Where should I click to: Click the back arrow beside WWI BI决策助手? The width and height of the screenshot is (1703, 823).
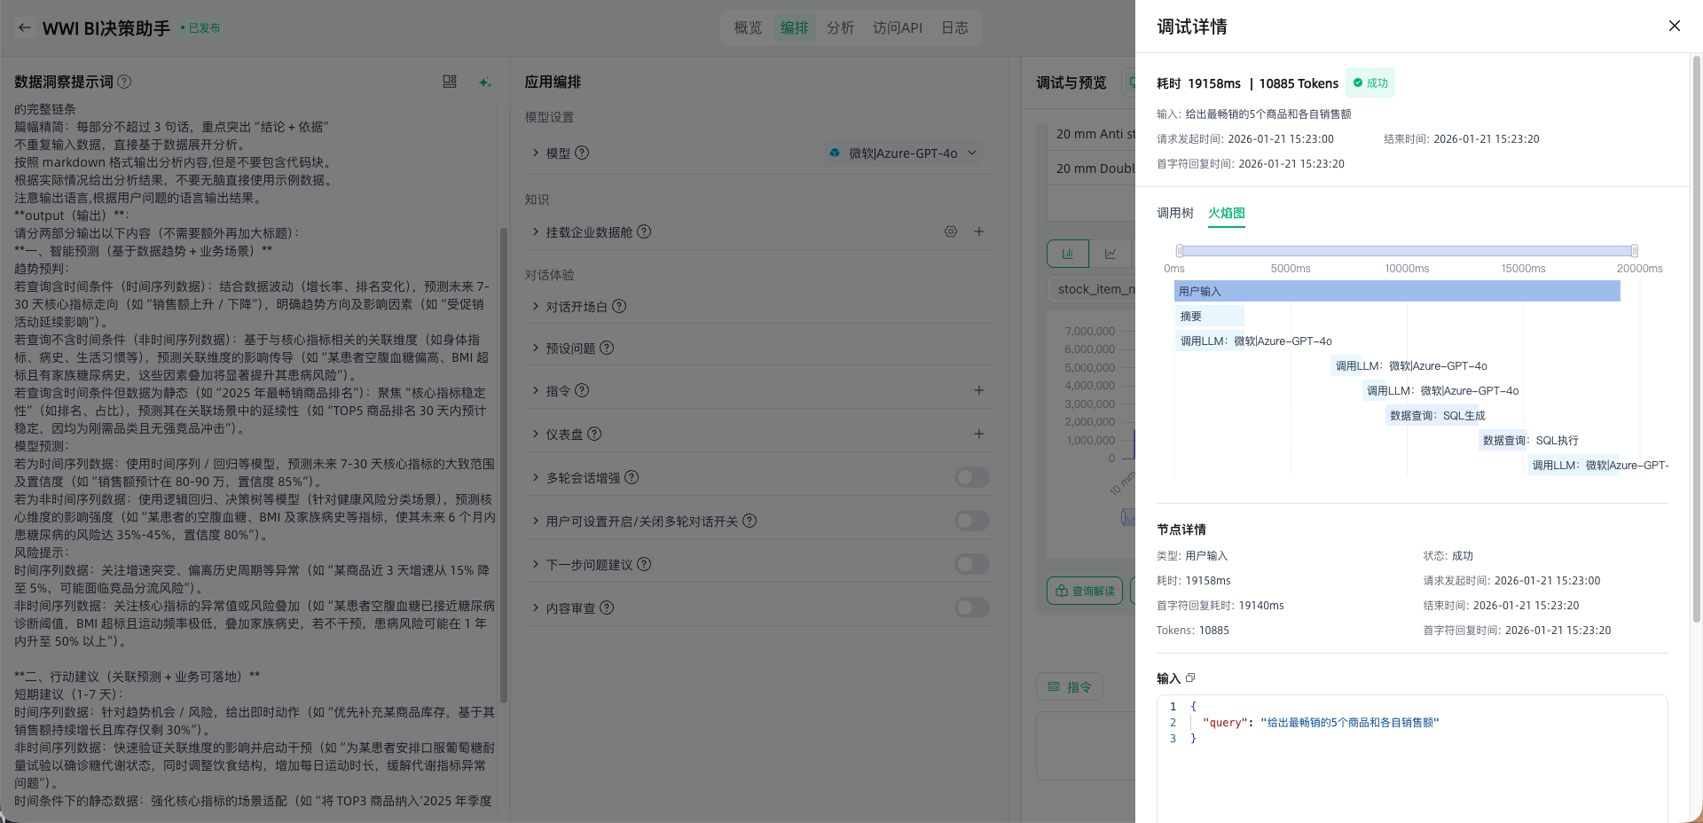point(25,27)
